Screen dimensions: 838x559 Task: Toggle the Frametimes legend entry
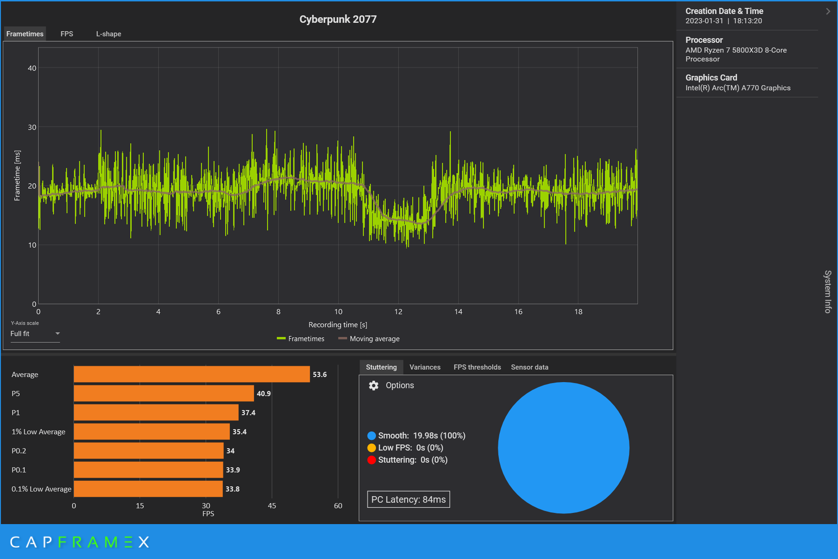click(301, 339)
